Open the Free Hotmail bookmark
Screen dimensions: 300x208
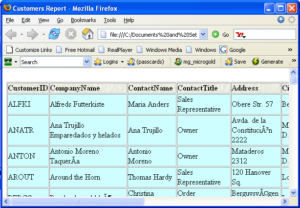click(75, 50)
